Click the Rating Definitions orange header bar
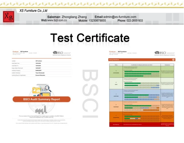184x143 pixels. (142, 60)
